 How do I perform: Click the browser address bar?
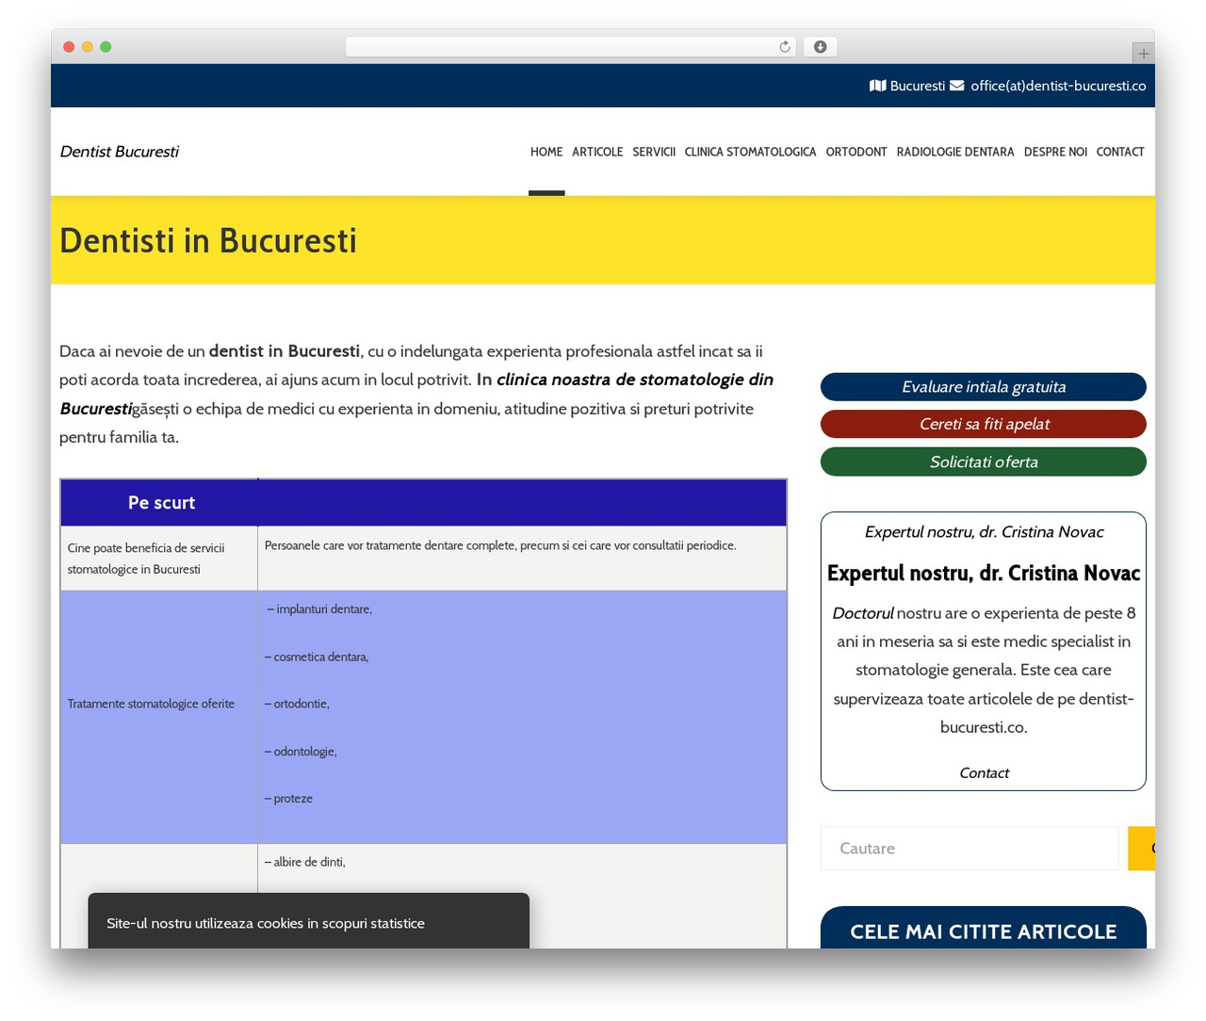pos(571,47)
